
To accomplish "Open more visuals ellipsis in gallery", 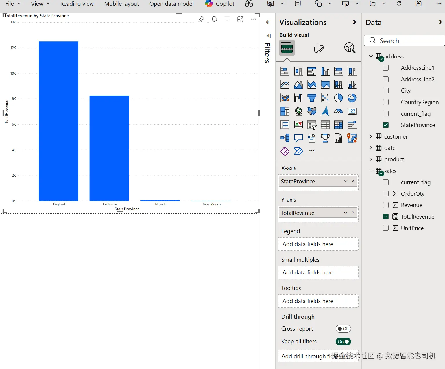I will pyautogui.click(x=312, y=151).
